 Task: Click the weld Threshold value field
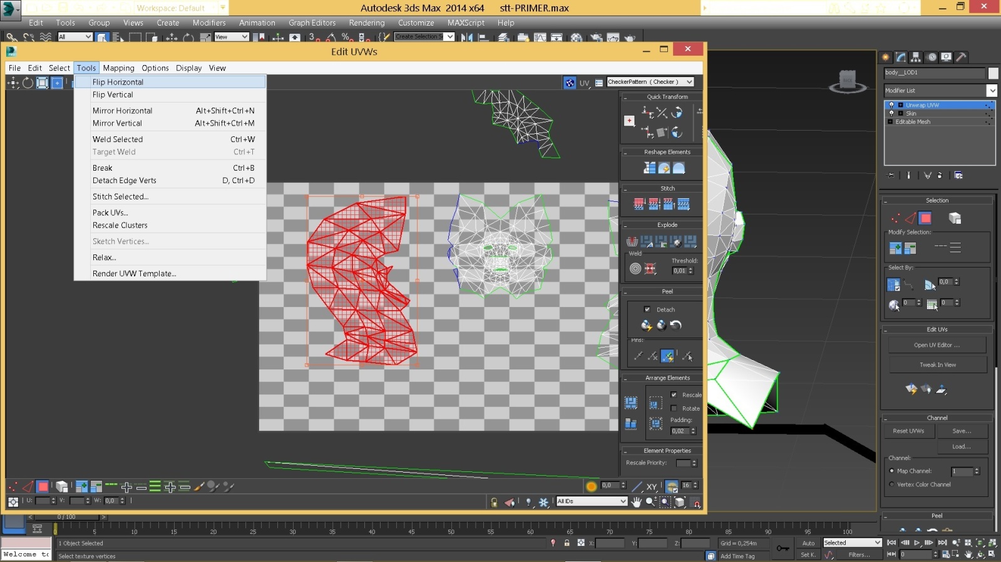pos(679,271)
